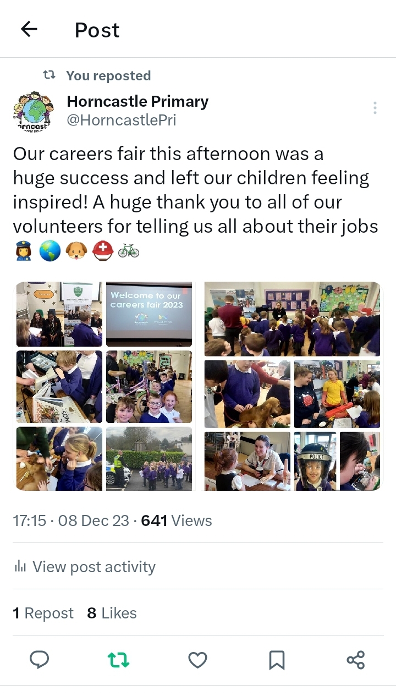This screenshot has height=696, width=396.
Task: Open the three-dot post options menu
Action: click(375, 108)
